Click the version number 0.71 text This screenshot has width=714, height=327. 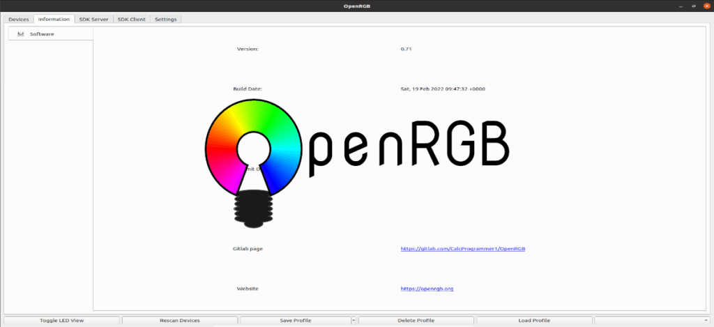406,50
